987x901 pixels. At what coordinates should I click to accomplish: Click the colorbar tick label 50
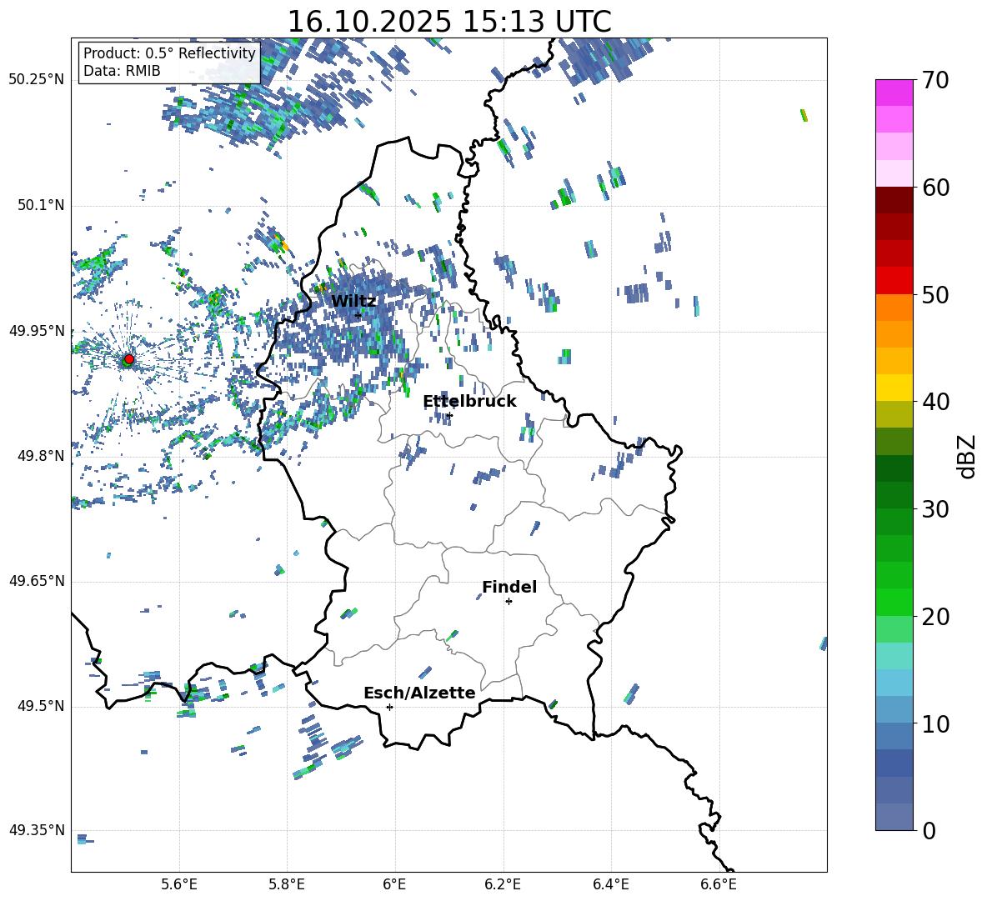(x=935, y=295)
